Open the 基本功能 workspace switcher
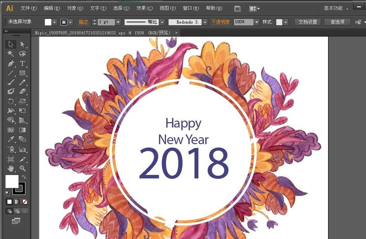The image size is (366, 239). point(336,8)
